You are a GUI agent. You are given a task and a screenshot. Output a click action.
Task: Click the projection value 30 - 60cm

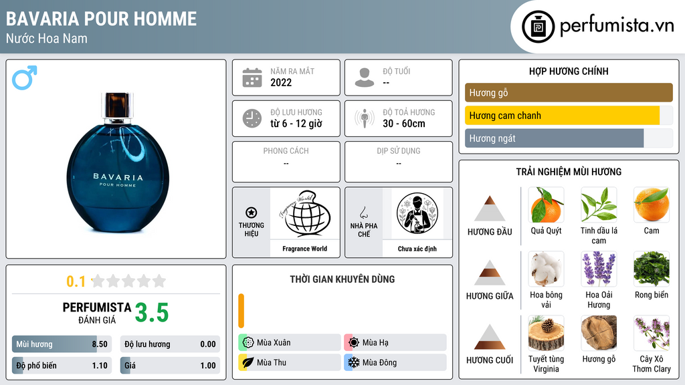404,124
